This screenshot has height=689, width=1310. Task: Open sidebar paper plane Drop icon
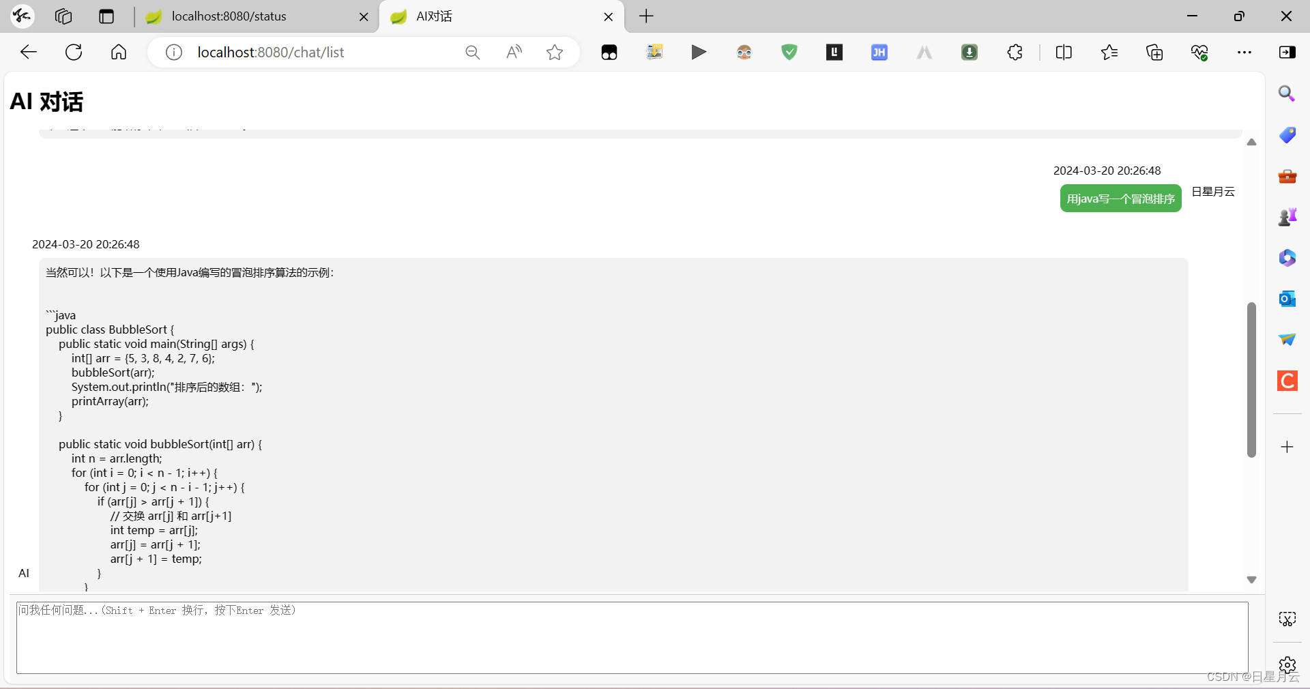tap(1287, 340)
